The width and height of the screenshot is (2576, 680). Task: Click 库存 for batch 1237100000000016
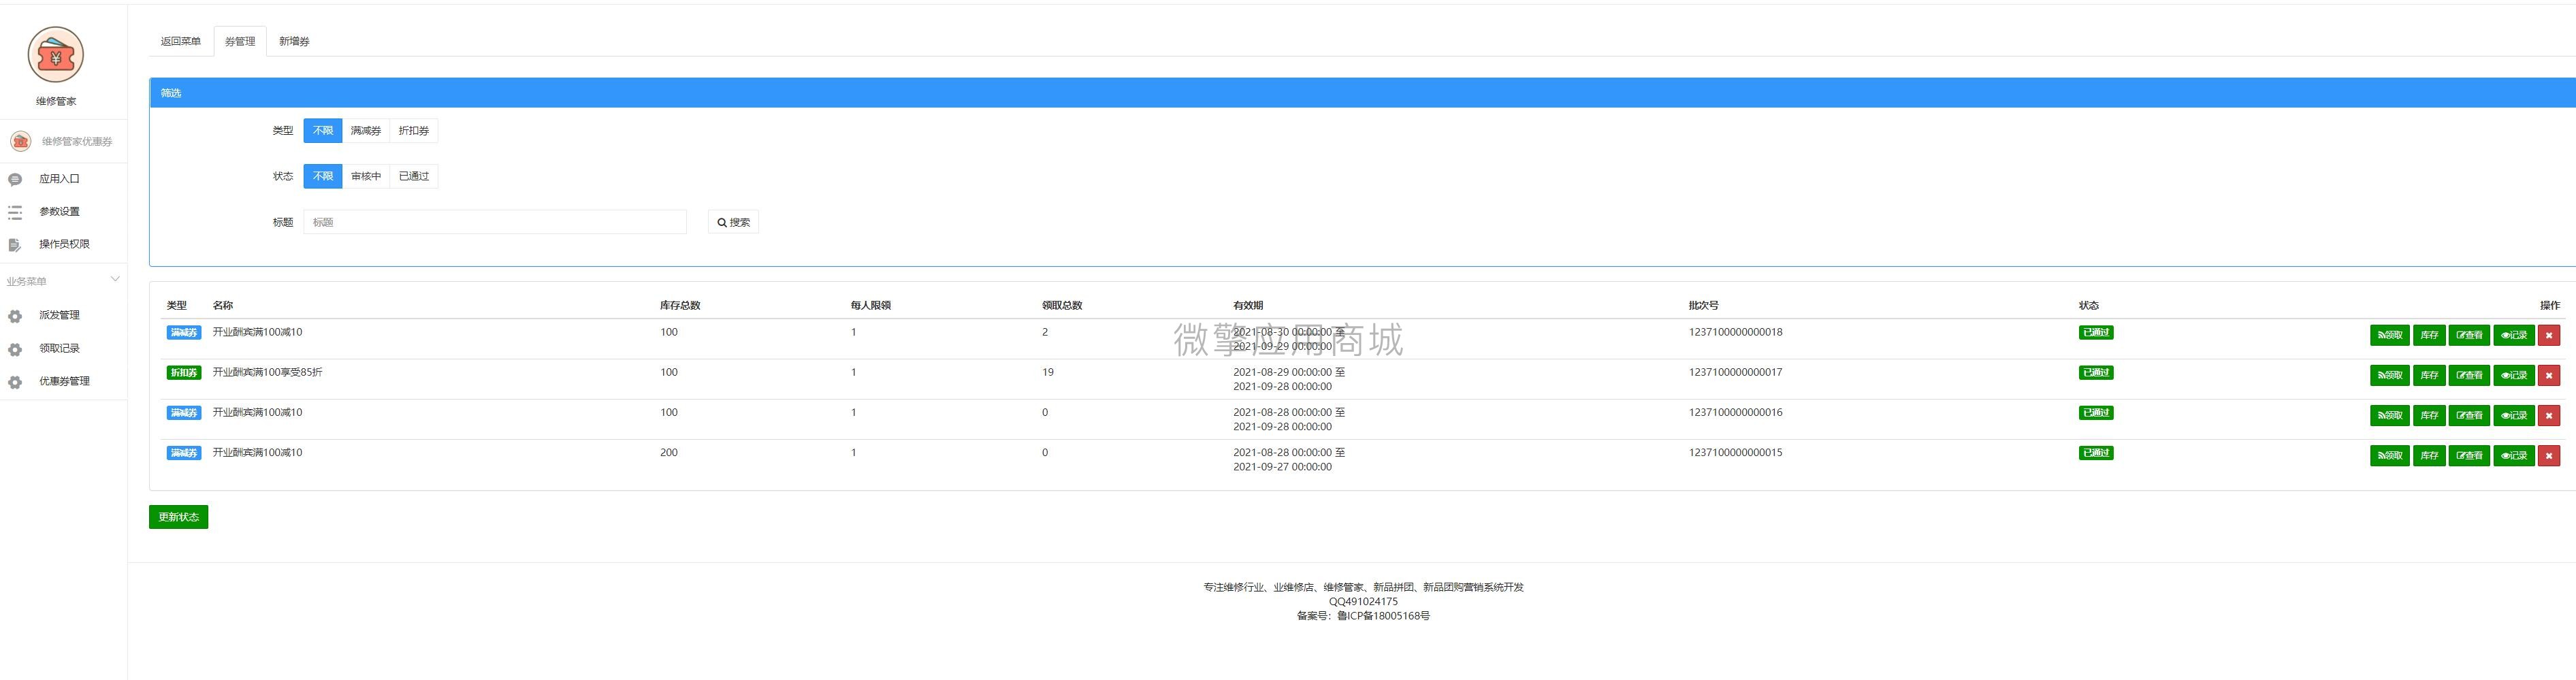click(x=2429, y=415)
